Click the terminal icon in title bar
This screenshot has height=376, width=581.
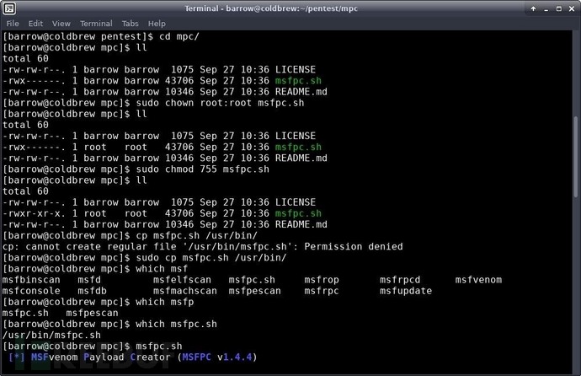click(x=9, y=8)
